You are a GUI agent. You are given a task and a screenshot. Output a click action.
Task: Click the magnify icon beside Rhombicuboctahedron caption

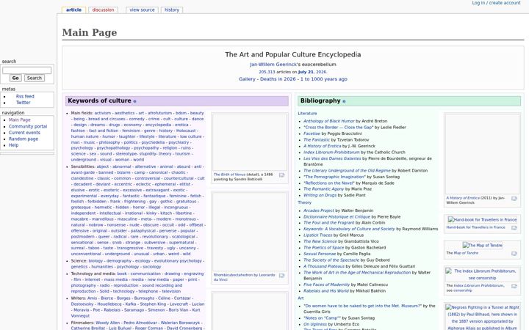(x=281, y=276)
